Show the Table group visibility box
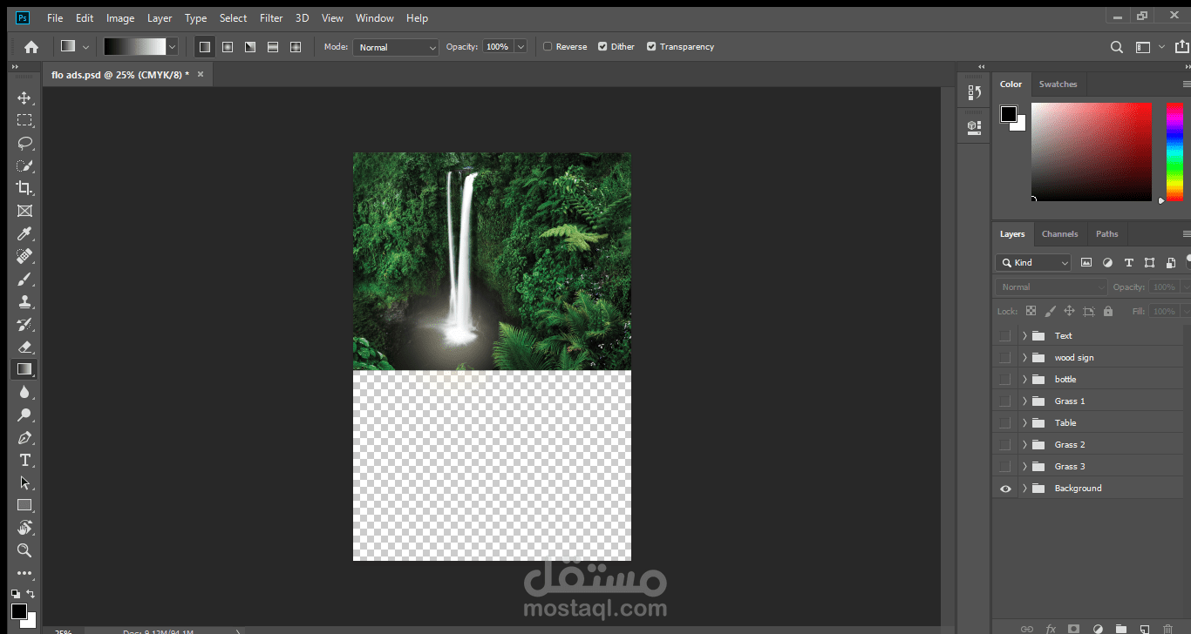The height and width of the screenshot is (634, 1191). pos(1005,423)
